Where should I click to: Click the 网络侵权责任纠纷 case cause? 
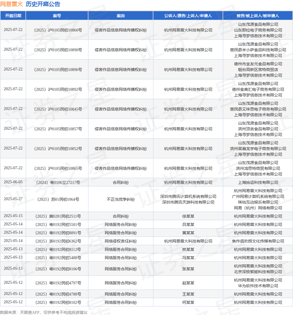coord(121,241)
